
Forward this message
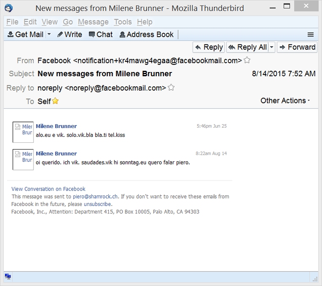point(297,47)
